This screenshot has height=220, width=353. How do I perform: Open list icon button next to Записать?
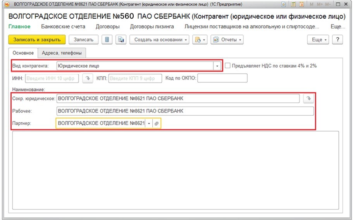(107, 40)
